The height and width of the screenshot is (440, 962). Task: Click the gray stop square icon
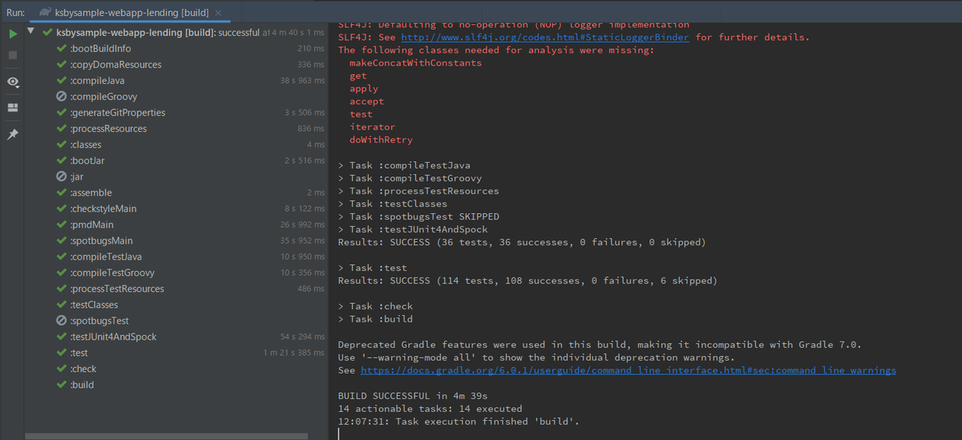(x=13, y=54)
